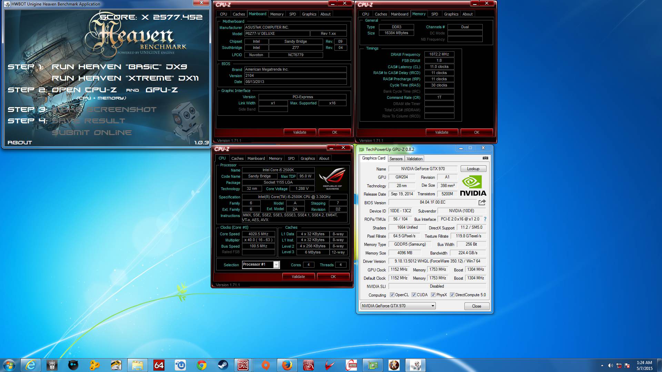This screenshot has width=662, height=372.
Task: Open Uplay from the taskbar
Action: [180, 365]
